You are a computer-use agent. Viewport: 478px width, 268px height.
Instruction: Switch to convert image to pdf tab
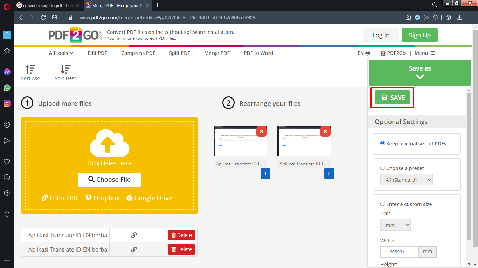(48, 5)
